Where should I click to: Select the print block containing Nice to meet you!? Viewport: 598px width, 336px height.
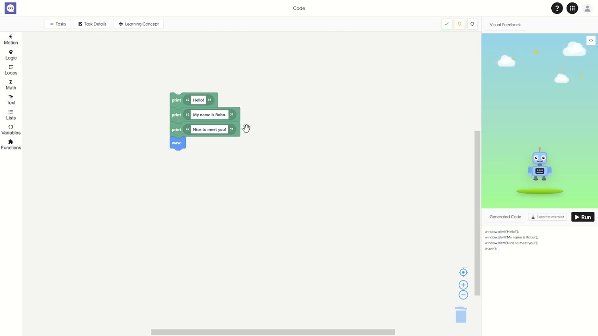click(176, 129)
